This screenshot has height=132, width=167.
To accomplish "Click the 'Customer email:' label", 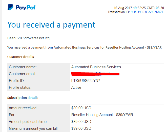I will point(23,74).
